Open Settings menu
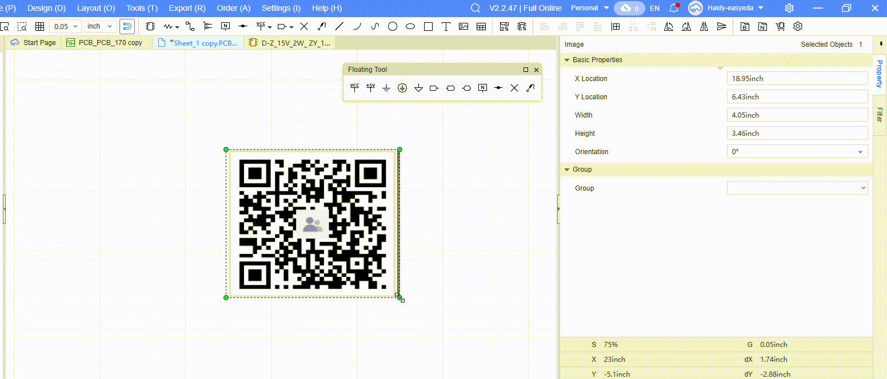The image size is (887, 379). click(281, 8)
